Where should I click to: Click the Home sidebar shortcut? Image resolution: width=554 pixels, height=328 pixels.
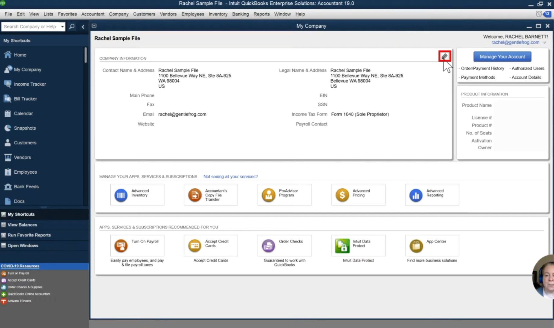click(x=20, y=55)
